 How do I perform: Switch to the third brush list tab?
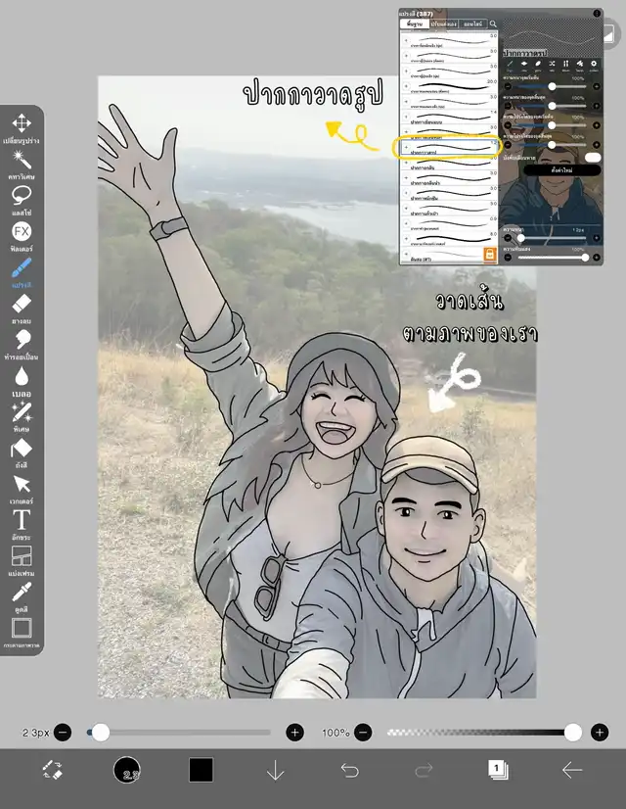pyautogui.click(x=471, y=24)
